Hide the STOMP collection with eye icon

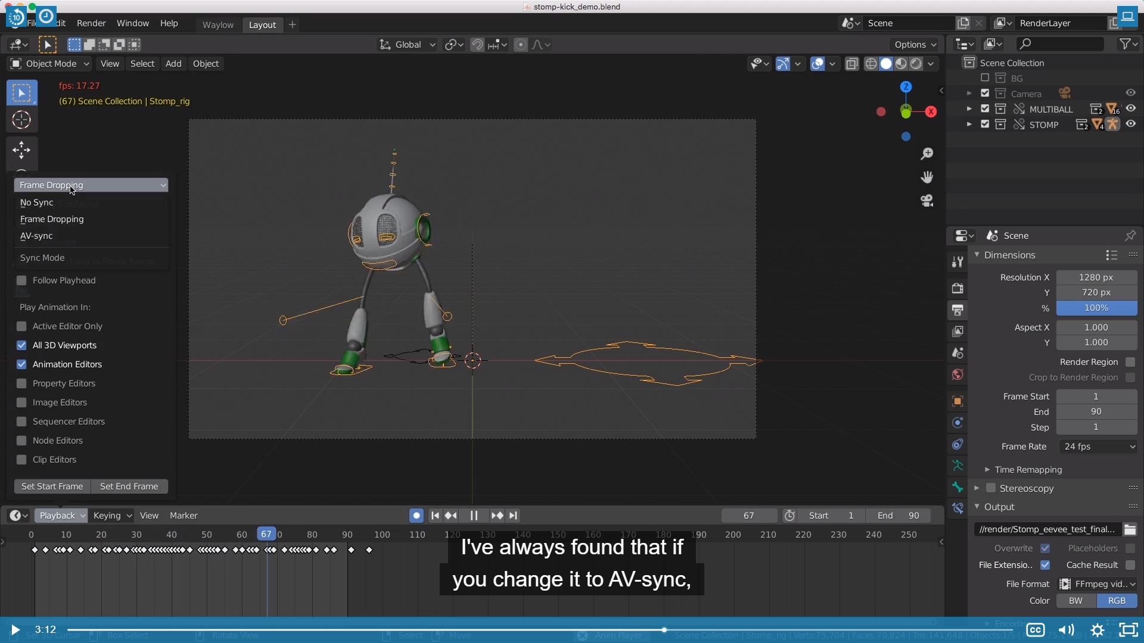pos(1130,124)
